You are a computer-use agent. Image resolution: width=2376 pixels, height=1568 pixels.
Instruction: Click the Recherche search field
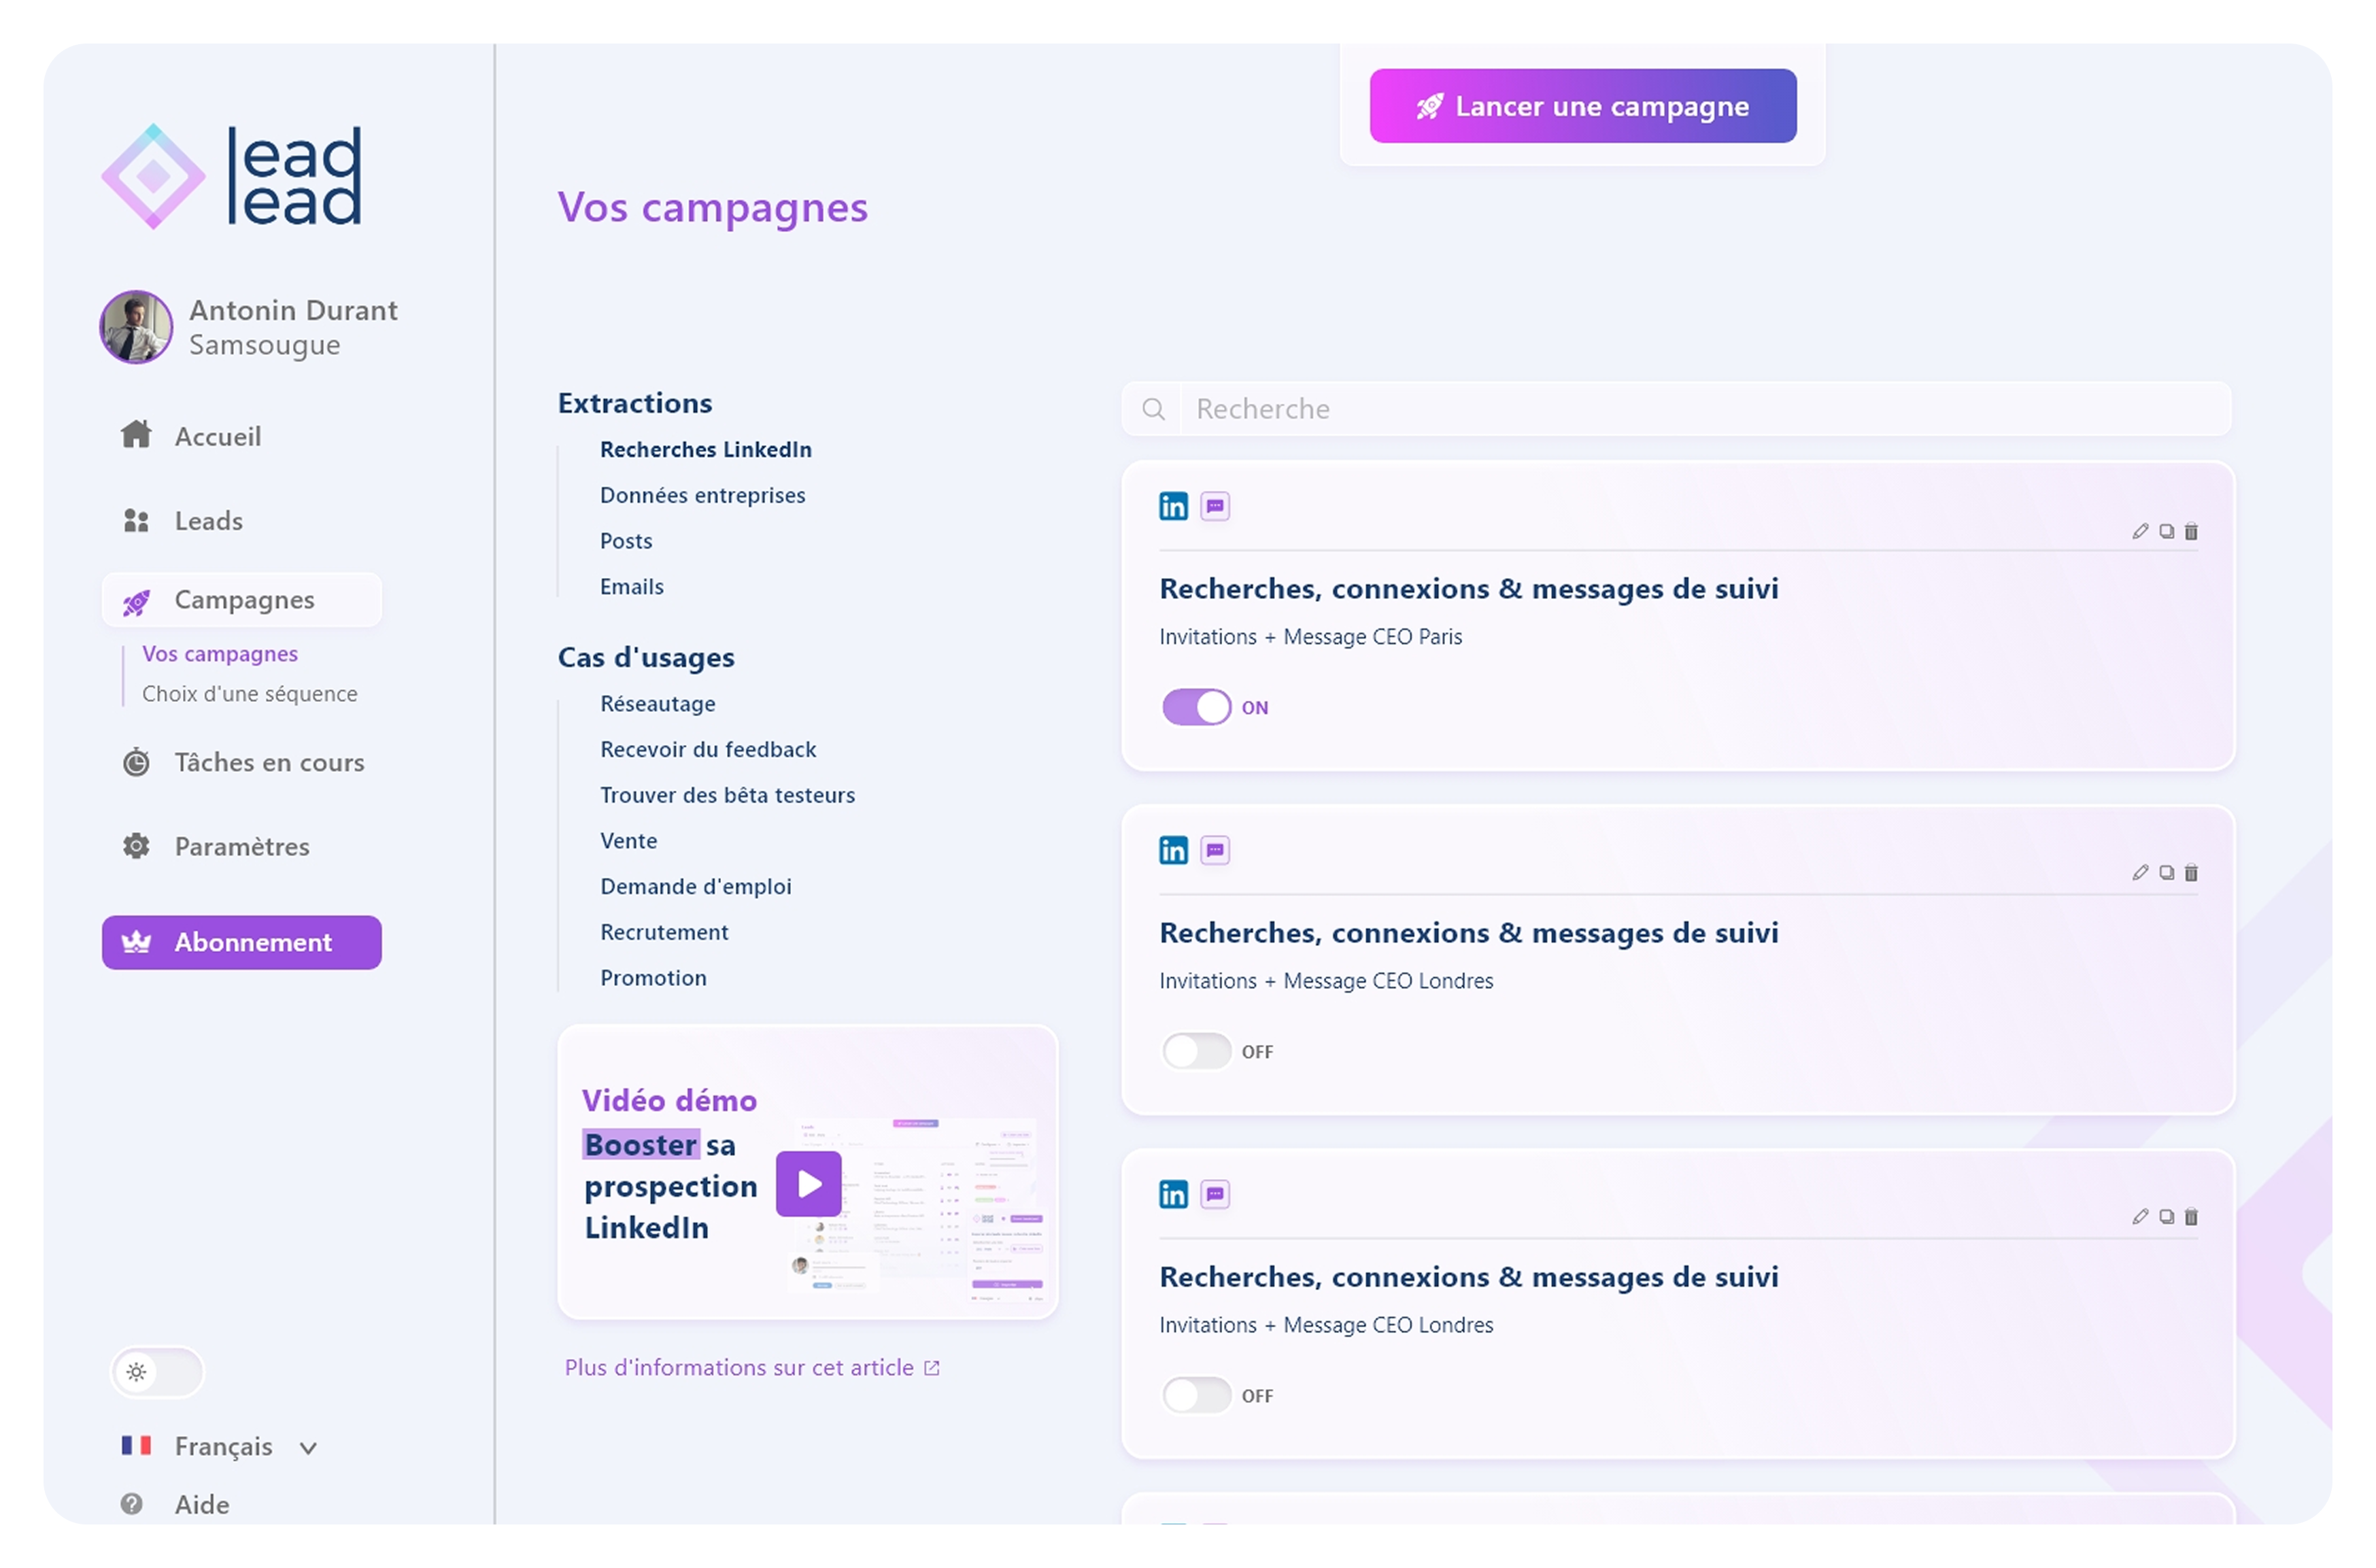point(1700,409)
